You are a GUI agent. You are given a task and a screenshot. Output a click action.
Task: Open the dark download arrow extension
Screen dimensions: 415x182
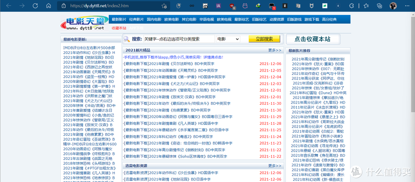[x=338, y=5]
